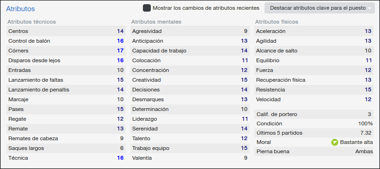
Task: Click the dropdown arrow on Destacar atributos button
Action: [x=369, y=8]
